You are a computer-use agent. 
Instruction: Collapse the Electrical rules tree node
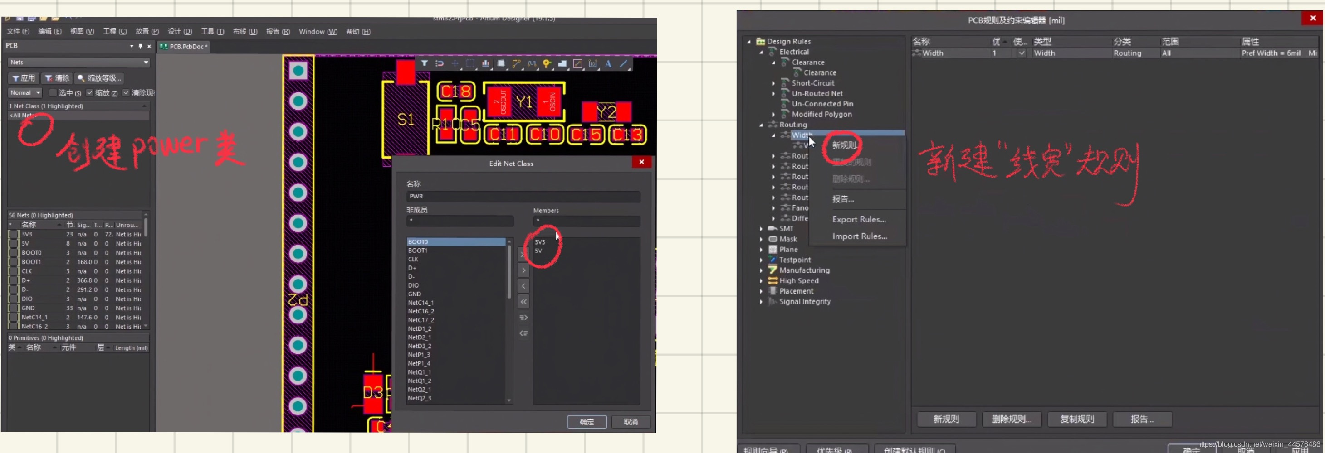(x=761, y=53)
